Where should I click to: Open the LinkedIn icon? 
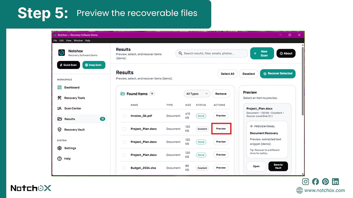(335, 182)
